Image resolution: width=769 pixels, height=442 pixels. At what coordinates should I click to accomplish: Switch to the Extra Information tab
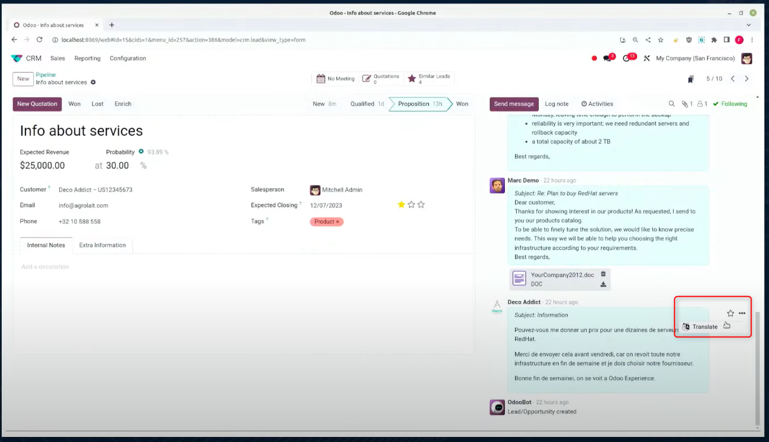coord(103,245)
